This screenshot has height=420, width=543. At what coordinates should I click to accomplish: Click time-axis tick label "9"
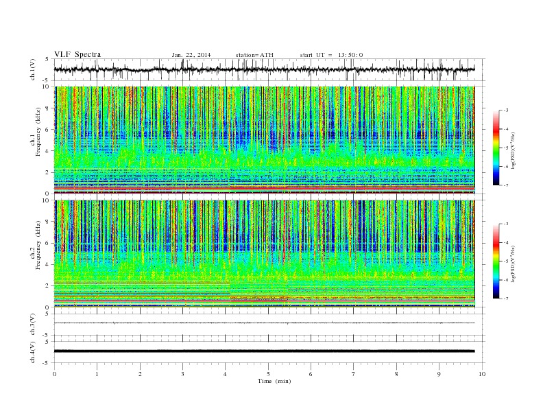point(439,374)
